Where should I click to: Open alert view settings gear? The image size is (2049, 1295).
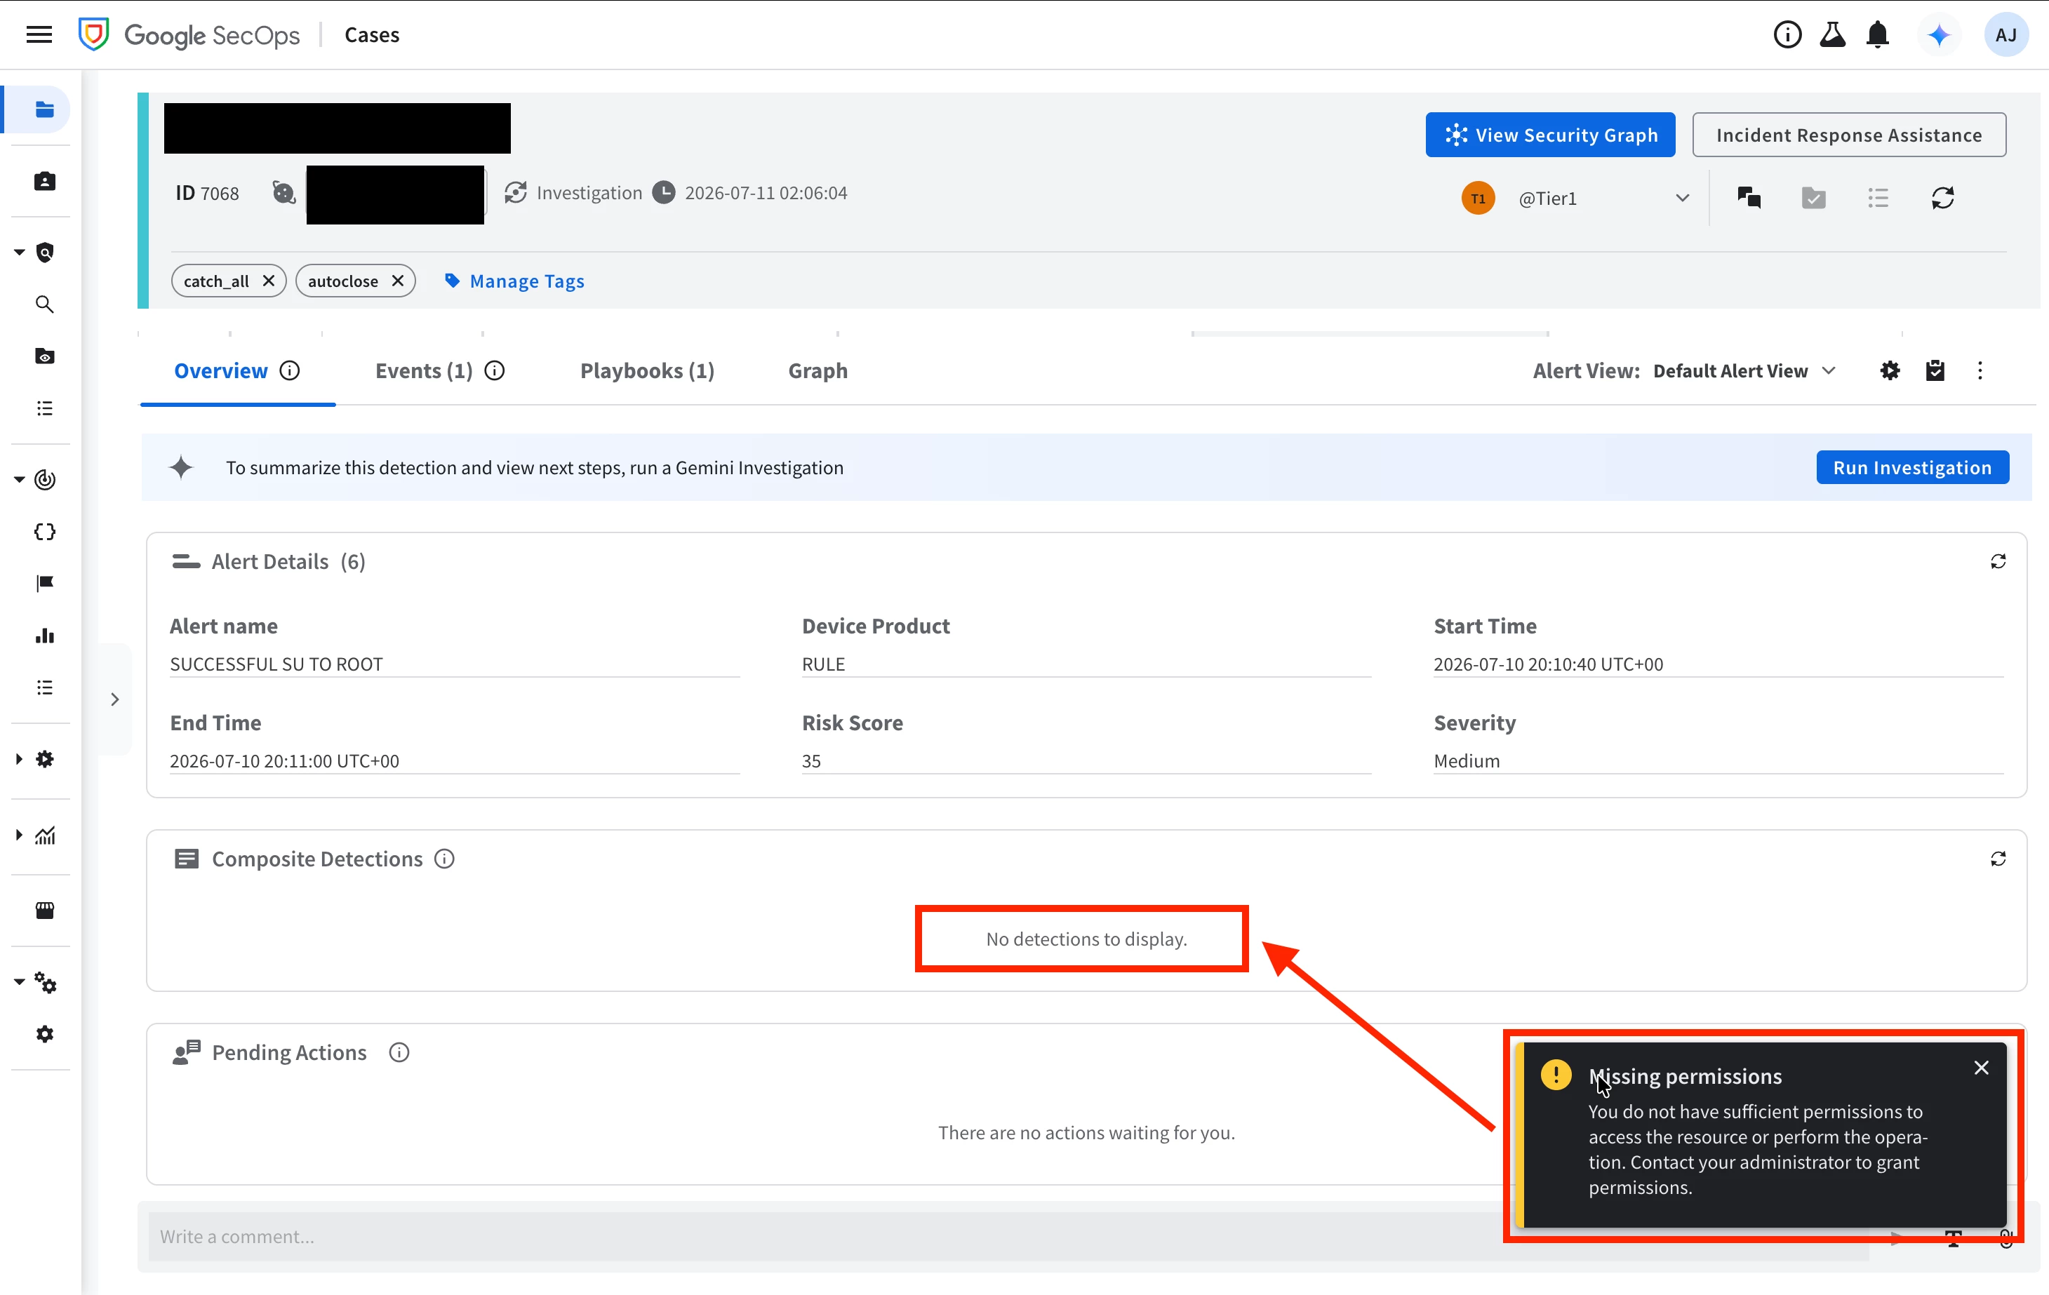[1890, 371]
